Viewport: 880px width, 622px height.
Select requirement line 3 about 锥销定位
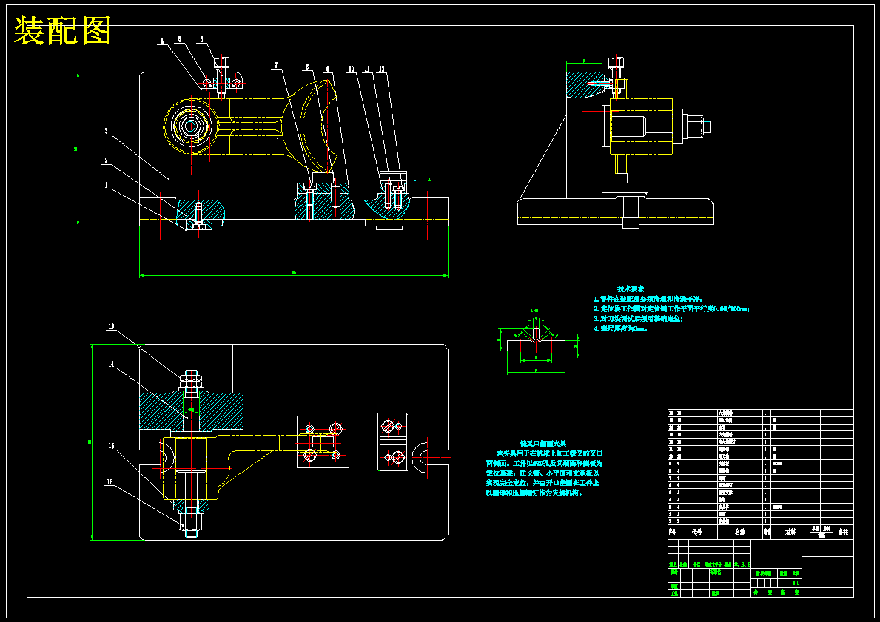pos(638,319)
